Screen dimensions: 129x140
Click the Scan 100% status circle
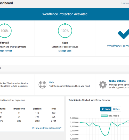click(x=65, y=31)
